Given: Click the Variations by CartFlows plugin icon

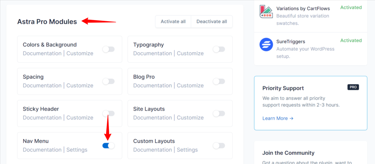Looking at the screenshot, I should (x=266, y=11).
